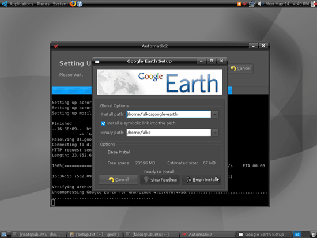Open the Help launcher icon in top panel
The height and width of the screenshot is (238, 317).
80,3
